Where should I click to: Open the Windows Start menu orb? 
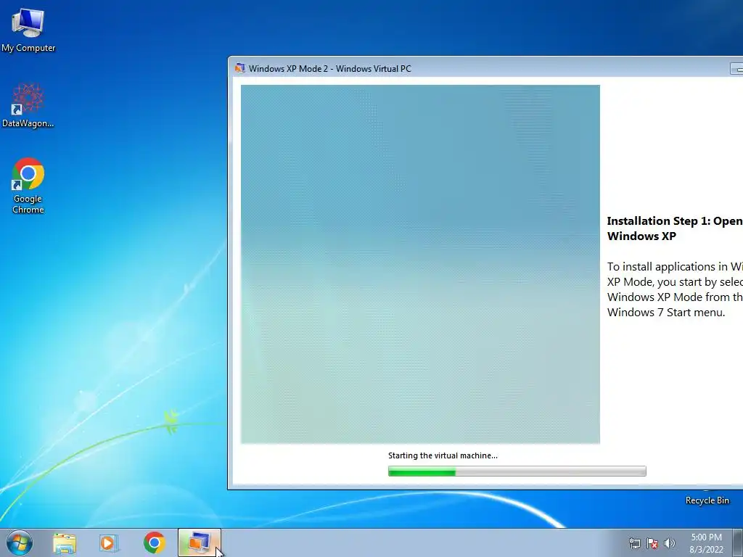(x=20, y=542)
